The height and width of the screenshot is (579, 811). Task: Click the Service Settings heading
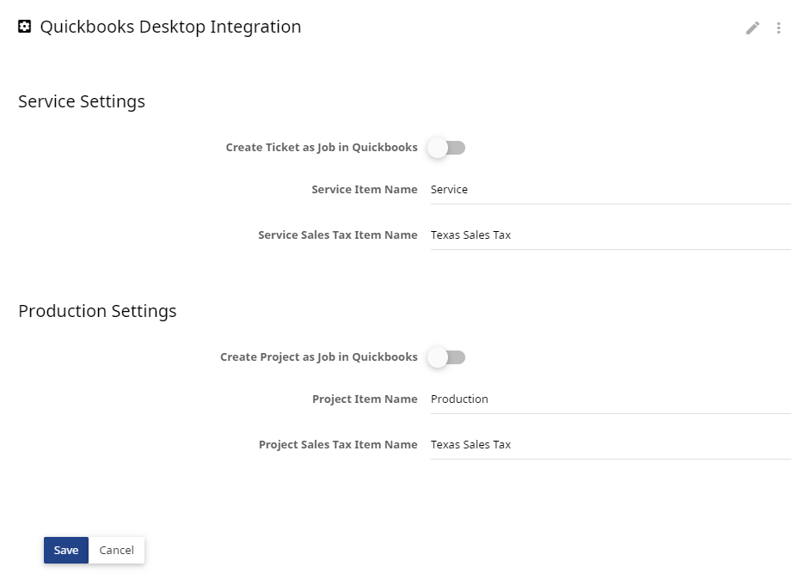click(x=82, y=101)
